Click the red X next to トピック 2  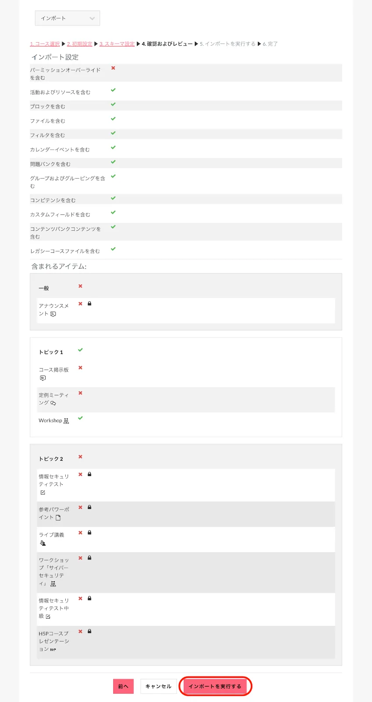80,457
